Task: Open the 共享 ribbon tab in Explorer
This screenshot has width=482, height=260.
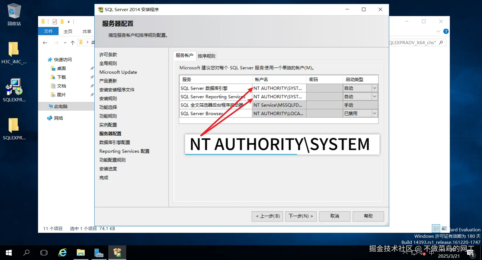Action: (x=87, y=31)
